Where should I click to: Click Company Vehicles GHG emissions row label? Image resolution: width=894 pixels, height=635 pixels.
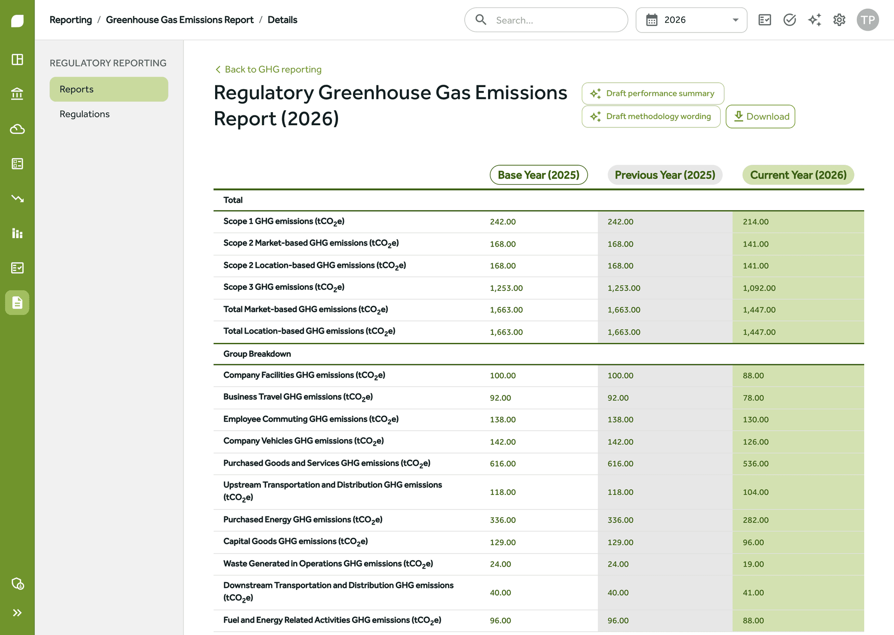tap(304, 441)
